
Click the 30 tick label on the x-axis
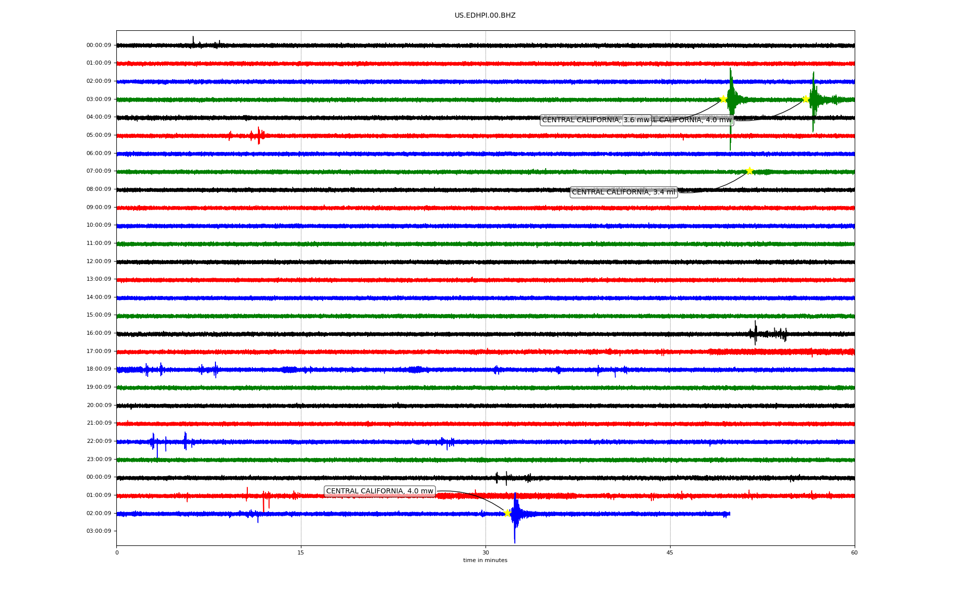(485, 552)
